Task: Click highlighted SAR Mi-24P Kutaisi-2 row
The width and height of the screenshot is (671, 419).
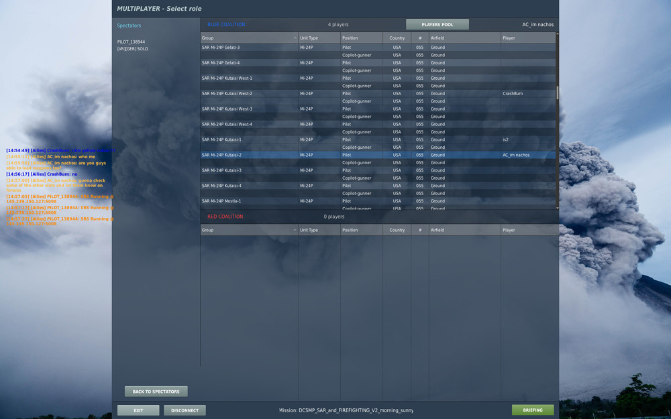Action: pos(378,156)
